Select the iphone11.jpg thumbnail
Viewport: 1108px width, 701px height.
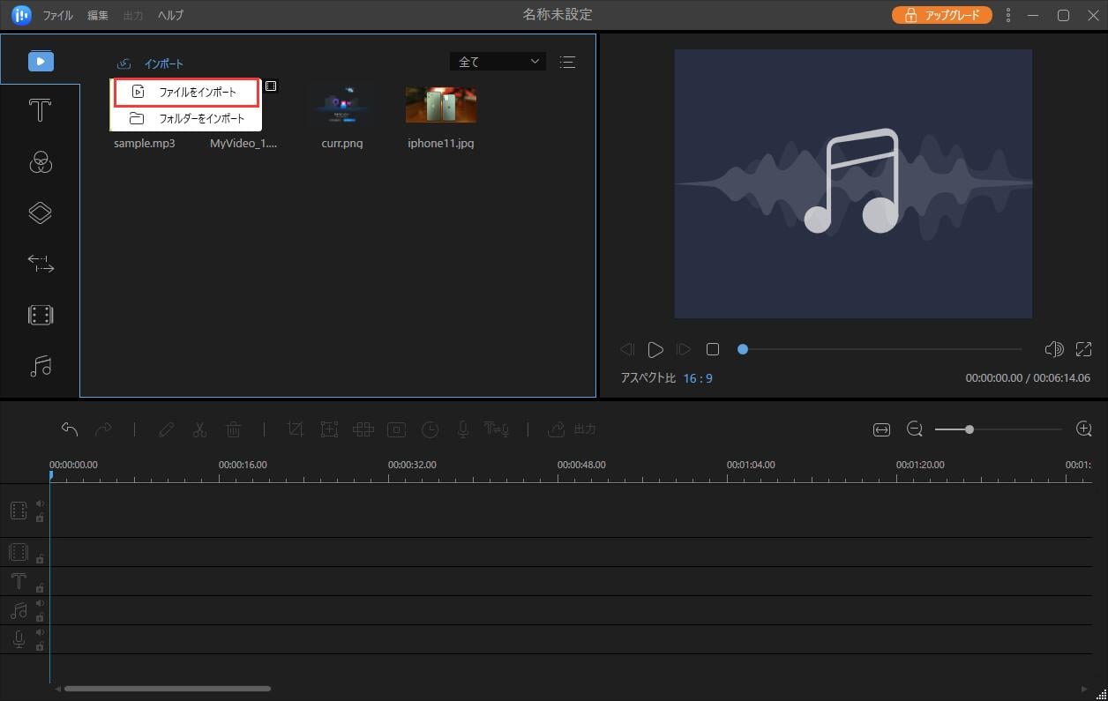pos(441,105)
